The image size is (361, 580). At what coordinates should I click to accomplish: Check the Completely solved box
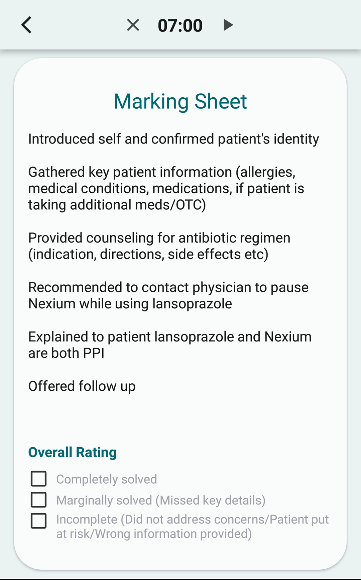point(39,479)
